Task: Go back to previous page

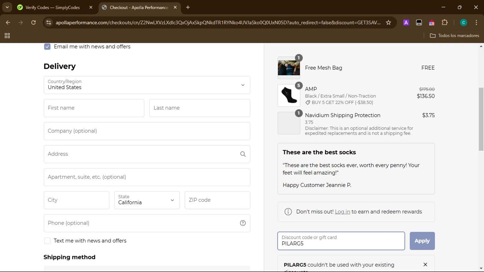Action: (x=8, y=23)
